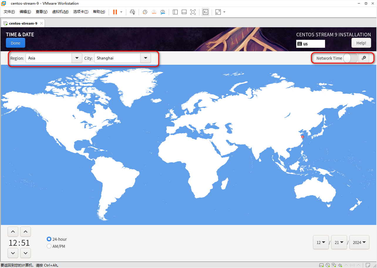The height and width of the screenshot is (268, 377).
Task: Open the day dropdown showing 21
Action: coord(339,242)
